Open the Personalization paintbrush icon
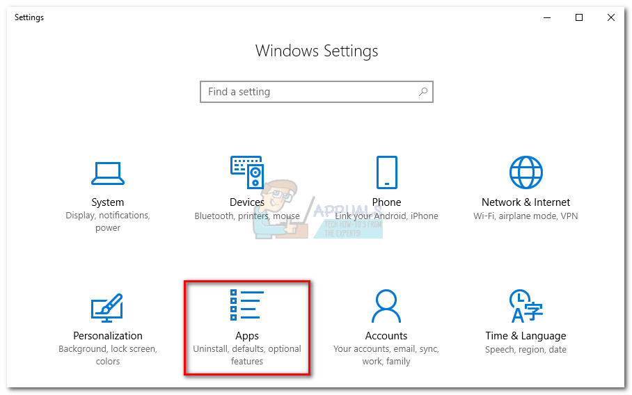 pos(107,308)
